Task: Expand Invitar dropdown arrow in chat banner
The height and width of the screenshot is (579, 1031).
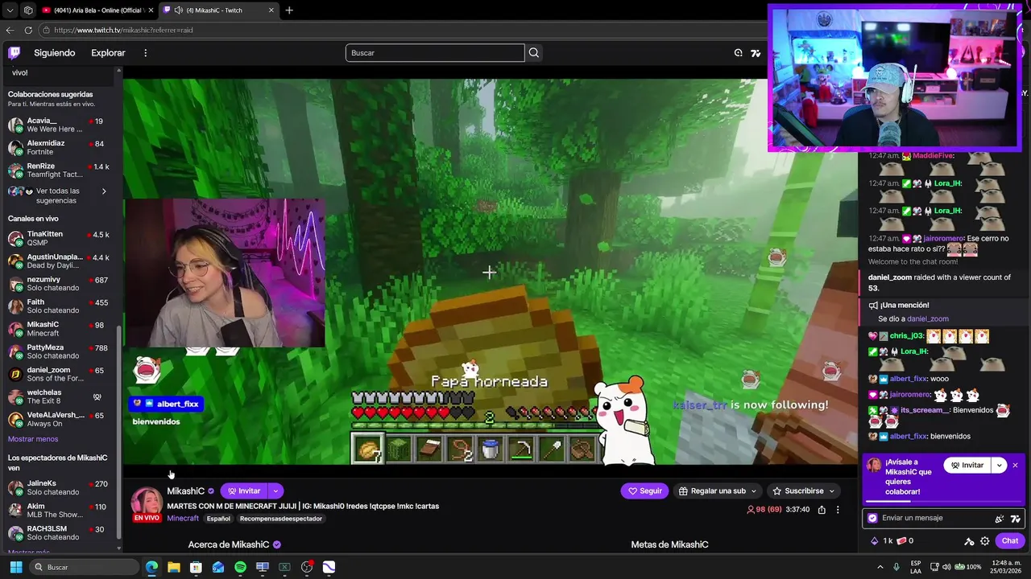Action: 1000,466
